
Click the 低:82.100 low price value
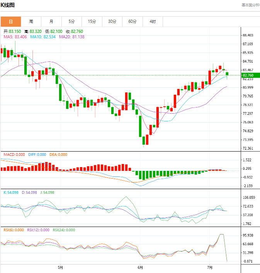click(54, 31)
